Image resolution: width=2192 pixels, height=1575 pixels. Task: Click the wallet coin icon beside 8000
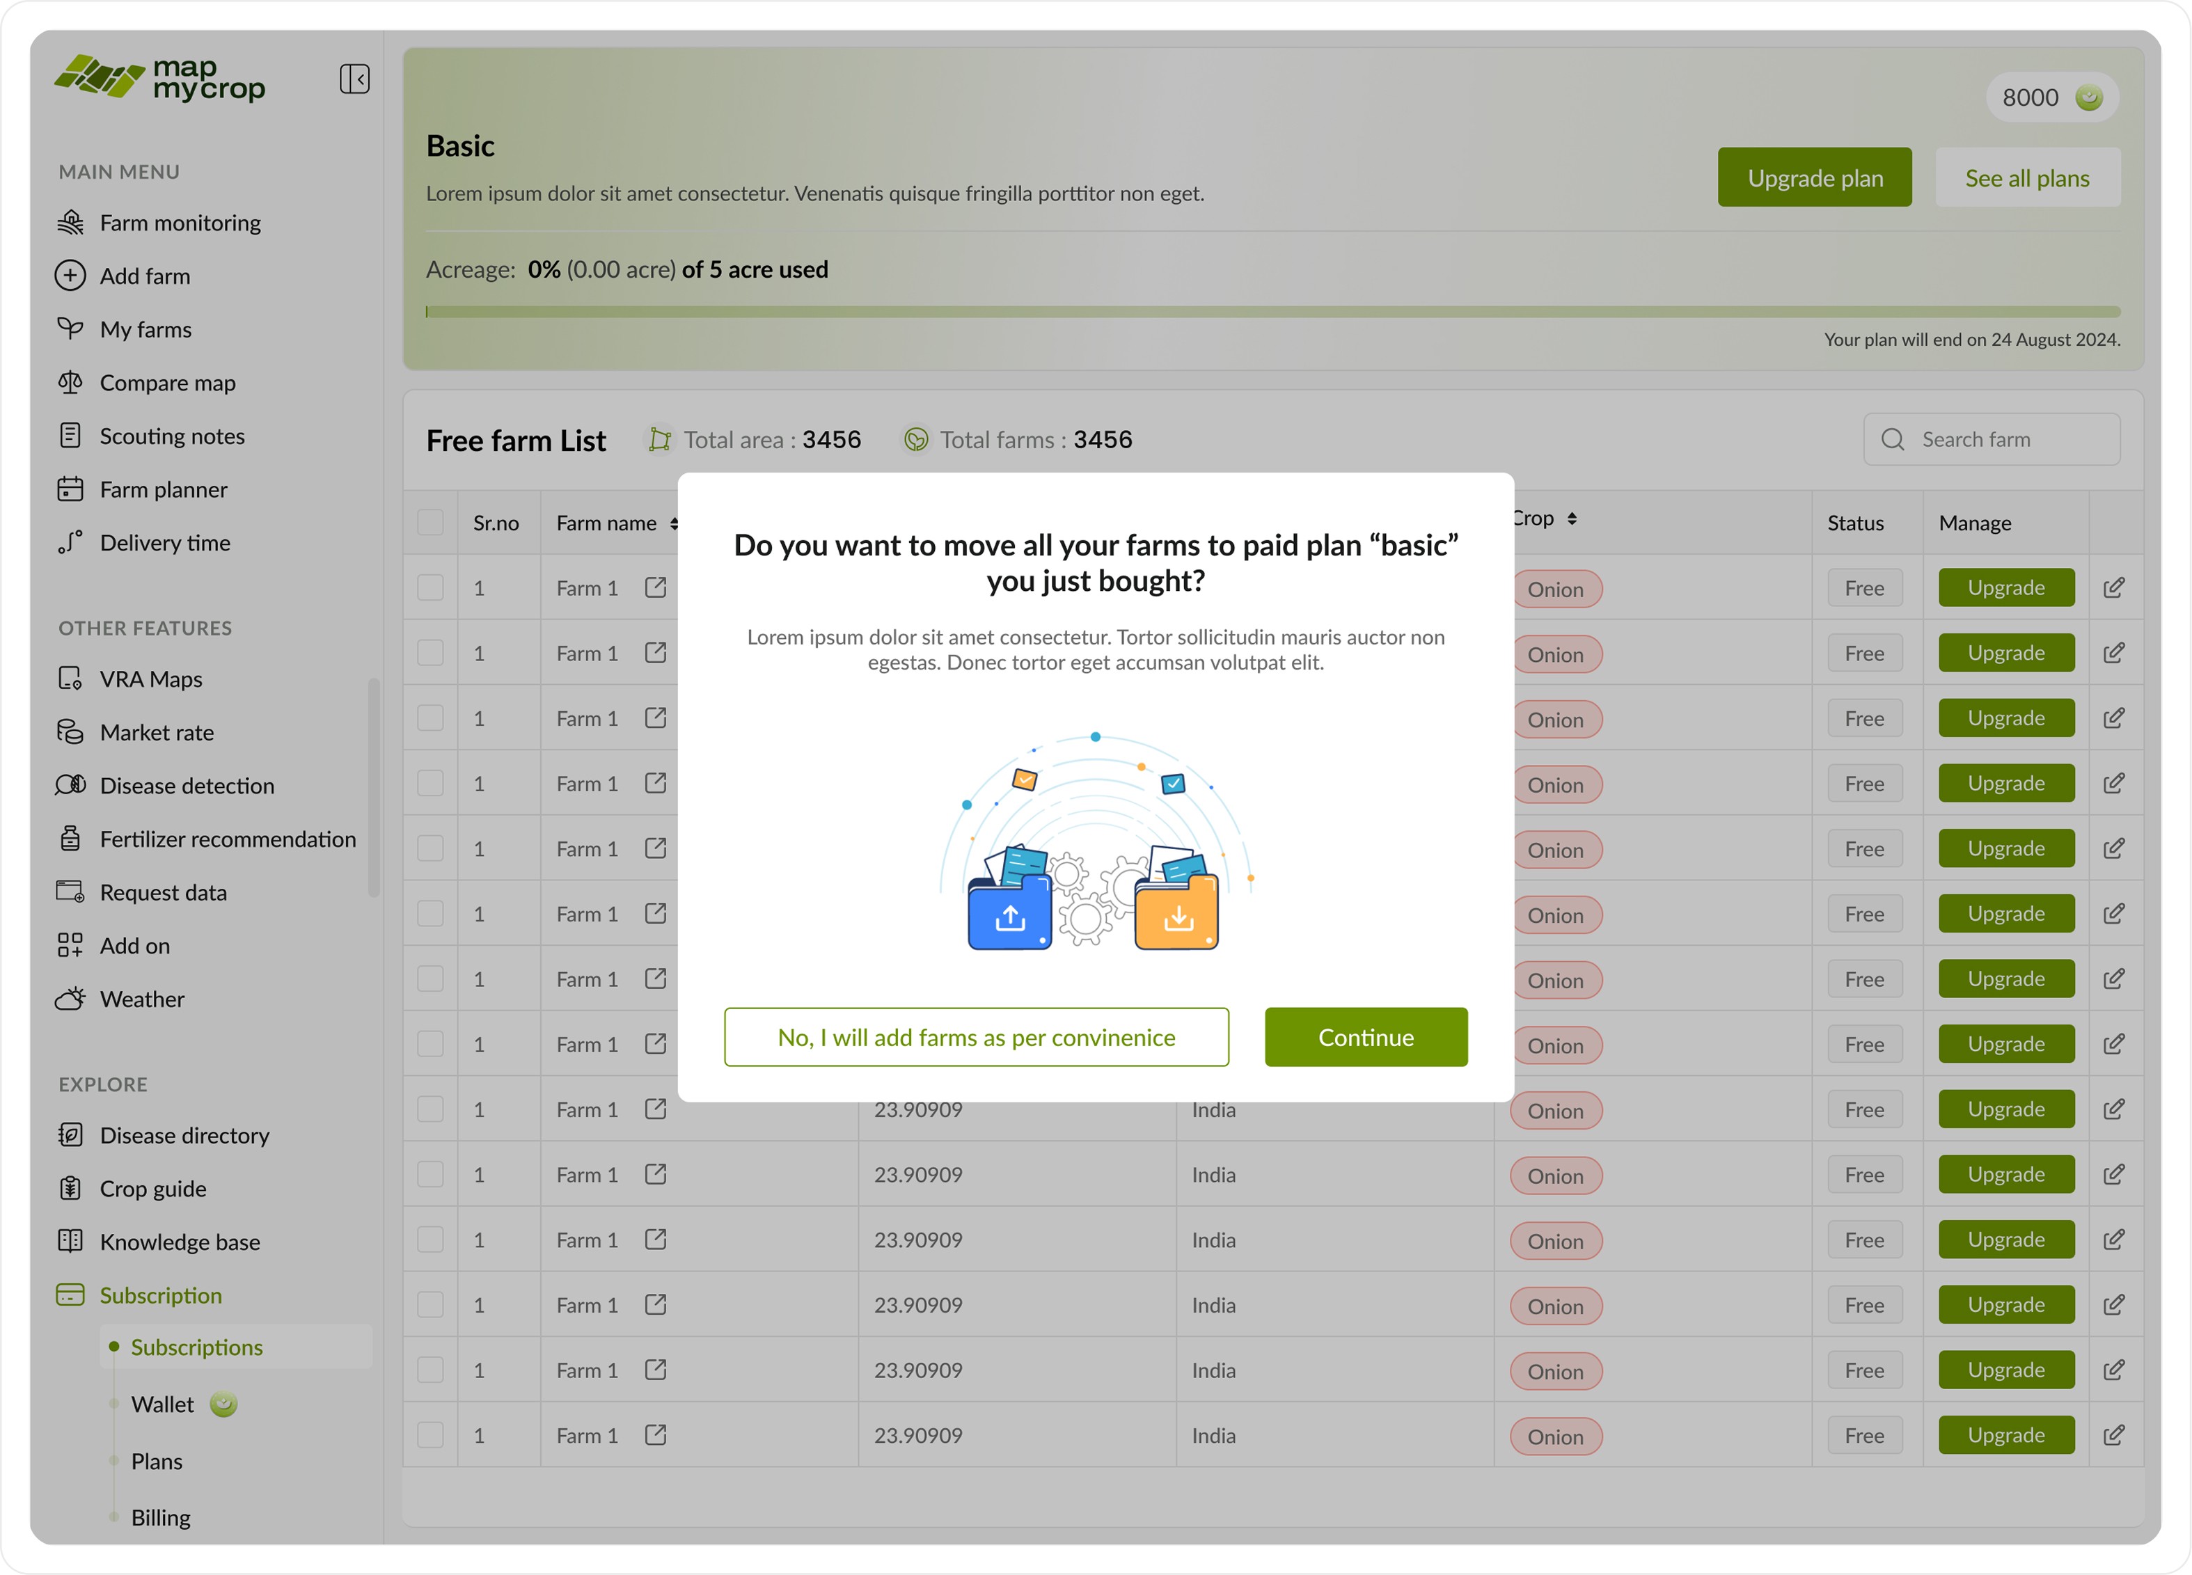[x=2088, y=97]
